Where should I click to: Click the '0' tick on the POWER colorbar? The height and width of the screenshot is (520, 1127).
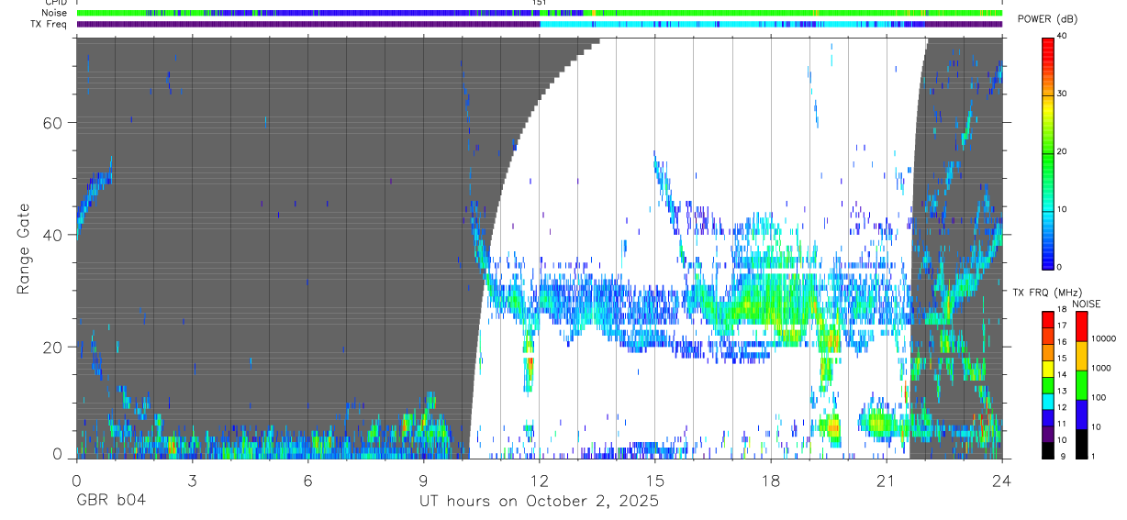(1060, 267)
